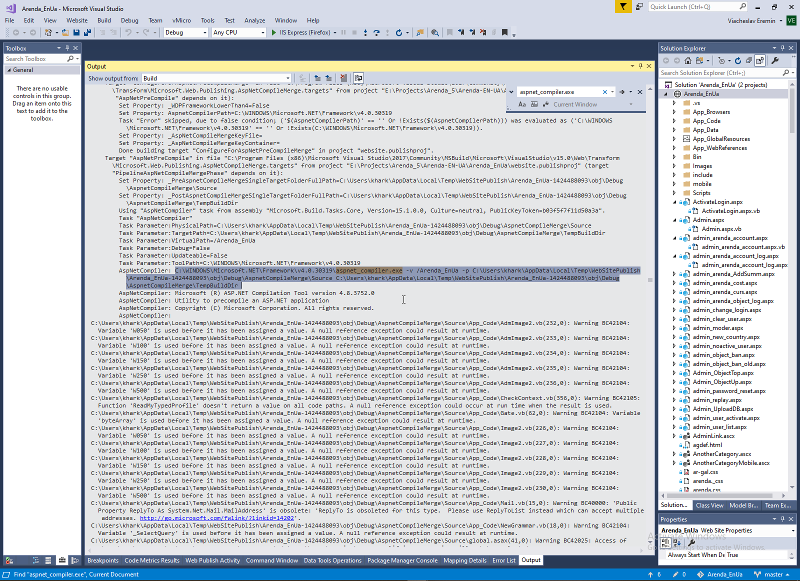Viewport: 800px width, 581px height.
Task: Start debugging with the green play arrow
Action: pos(274,32)
